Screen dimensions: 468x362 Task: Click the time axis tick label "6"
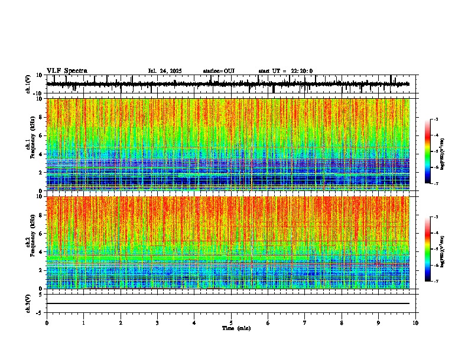[268, 323]
